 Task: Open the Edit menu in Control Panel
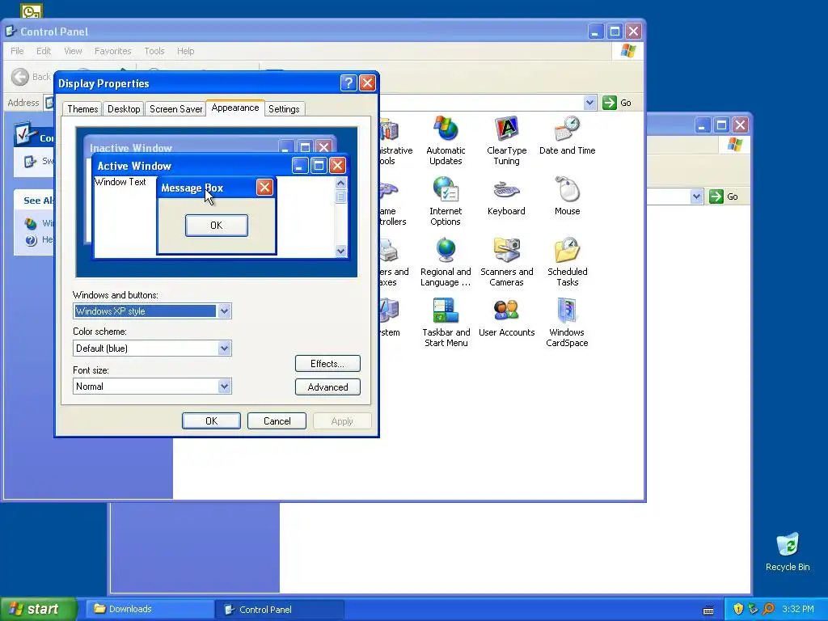[44, 51]
